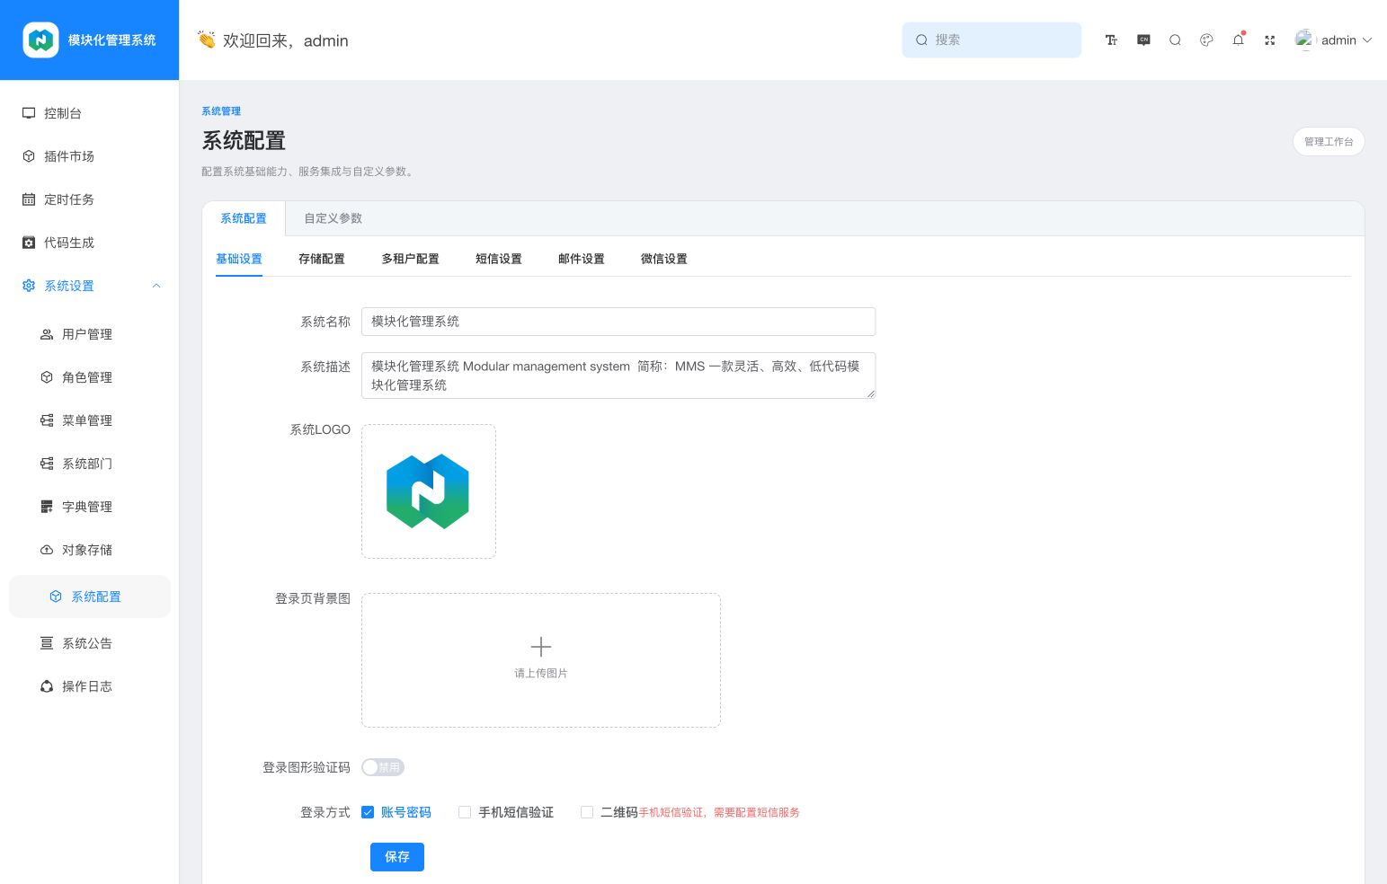This screenshot has height=884, width=1387.
Task: Open the admin user dropdown
Action: tap(1333, 40)
